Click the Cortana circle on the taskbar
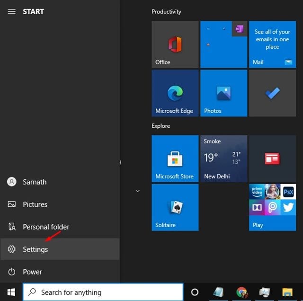Image resolution: width=303 pixels, height=301 pixels. 195,292
